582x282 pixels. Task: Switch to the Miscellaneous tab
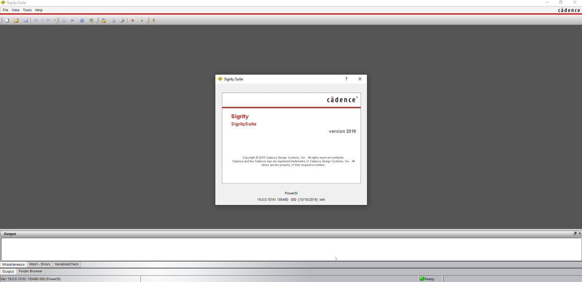pos(13,265)
